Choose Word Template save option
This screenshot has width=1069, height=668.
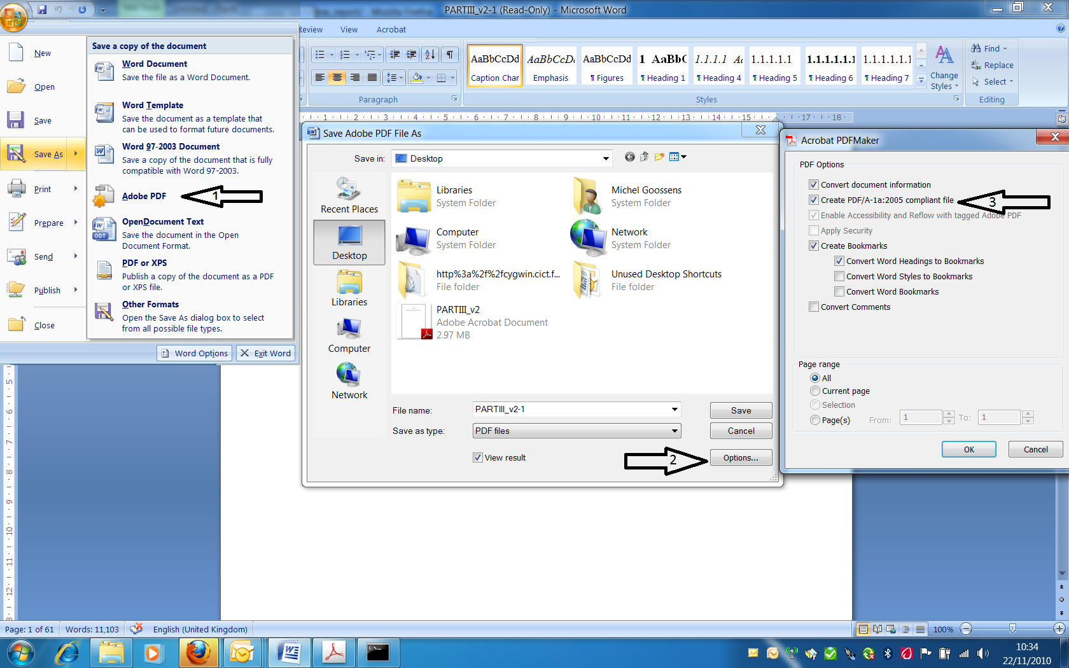tap(190, 117)
